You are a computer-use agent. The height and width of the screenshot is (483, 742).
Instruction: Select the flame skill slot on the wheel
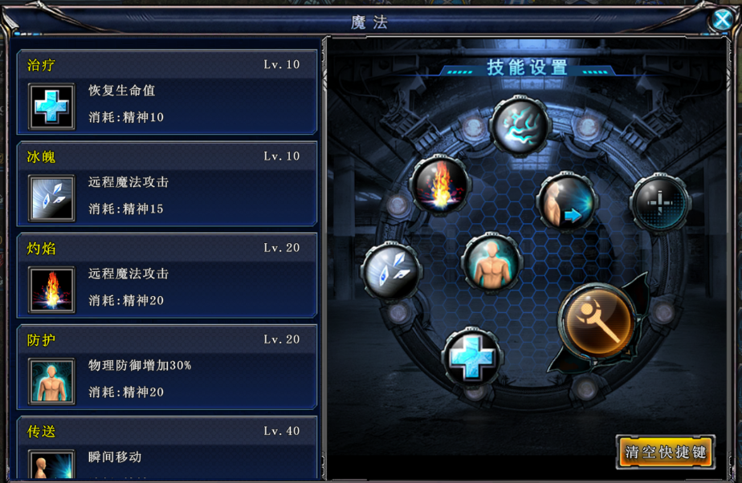[440, 185]
